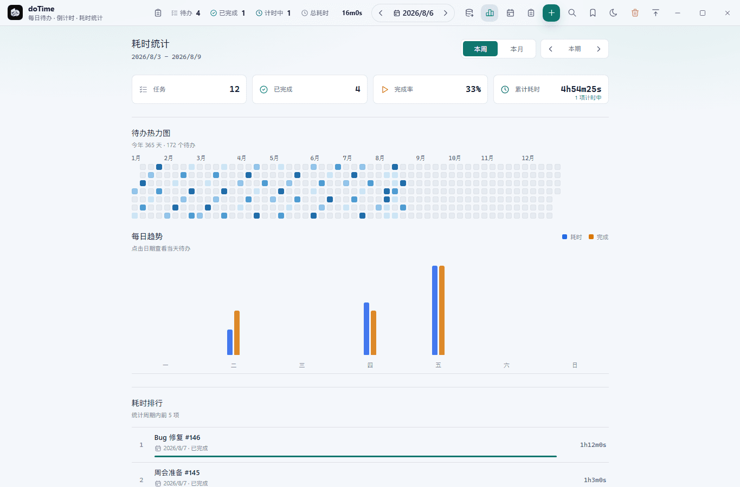Switch to the 本月 tab

(x=517, y=49)
